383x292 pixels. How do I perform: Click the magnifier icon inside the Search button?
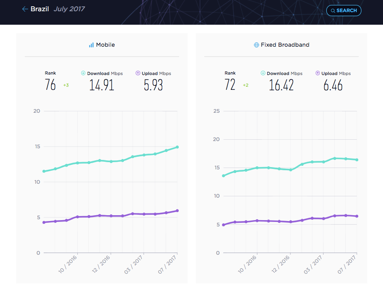tap(333, 11)
